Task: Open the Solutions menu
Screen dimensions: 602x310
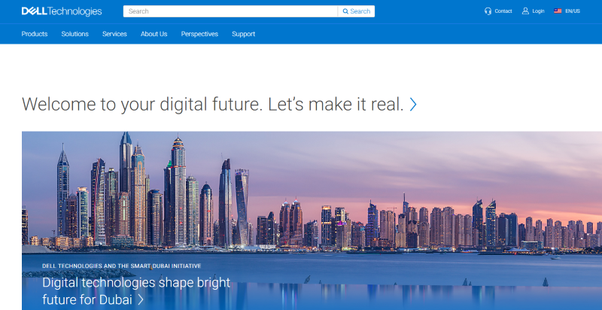Action: (x=74, y=34)
